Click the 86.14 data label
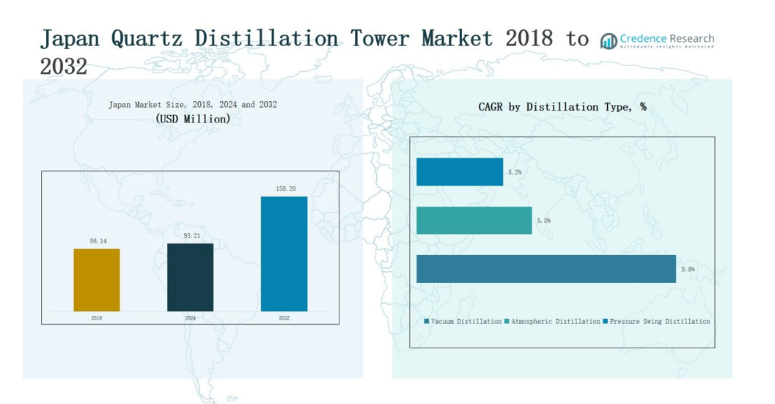Image resolution: width=775 pixels, height=404 pixels. pyautogui.click(x=97, y=241)
